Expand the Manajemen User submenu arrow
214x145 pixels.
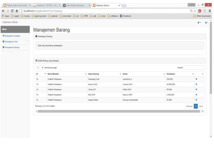coord(28,41)
